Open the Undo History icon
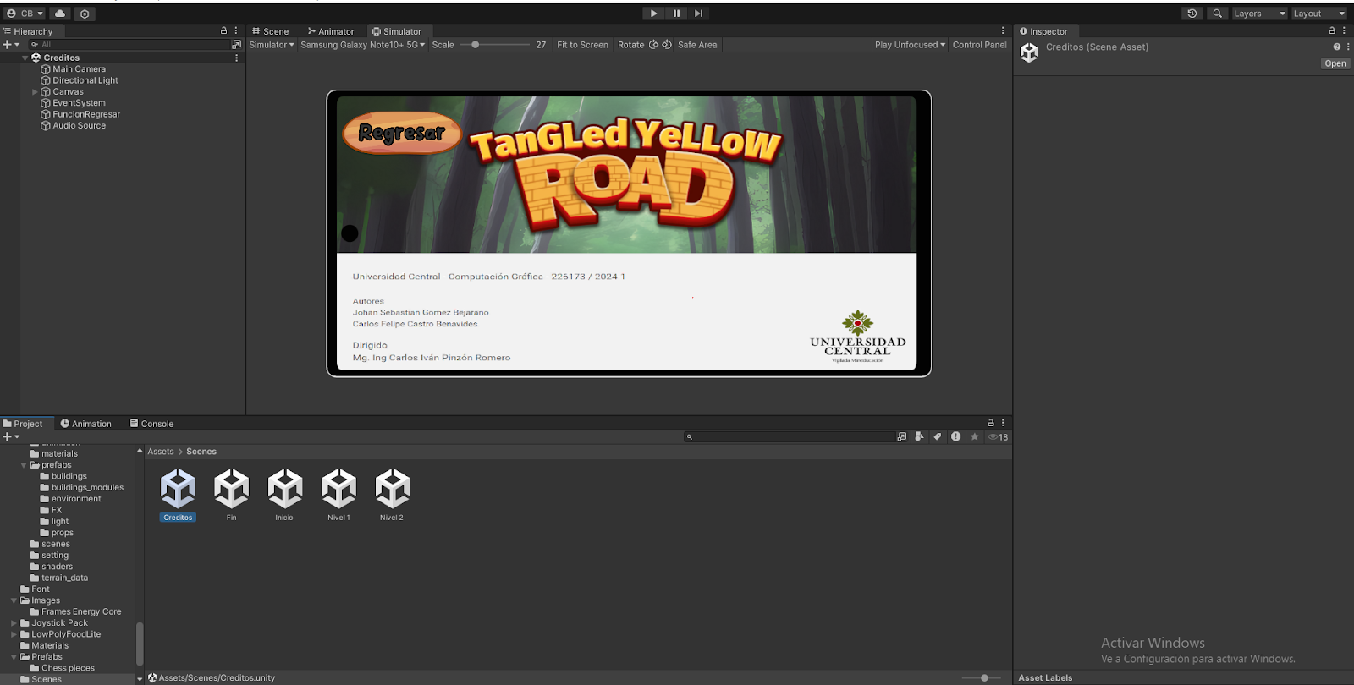Image resolution: width=1354 pixels, height=685 pixels. click(x=1192, y=14)
